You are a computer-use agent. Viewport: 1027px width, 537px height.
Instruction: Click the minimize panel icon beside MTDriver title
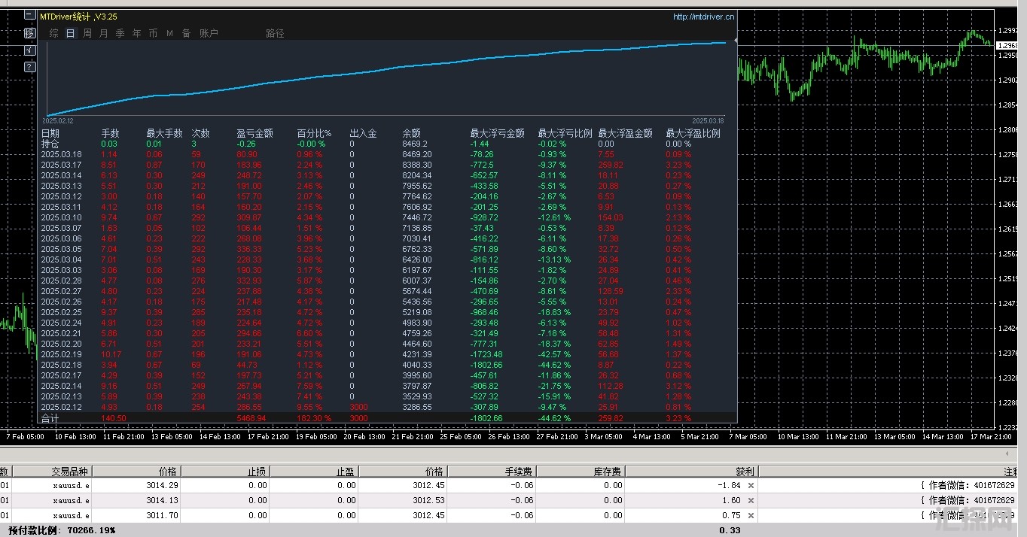(29, 15)
